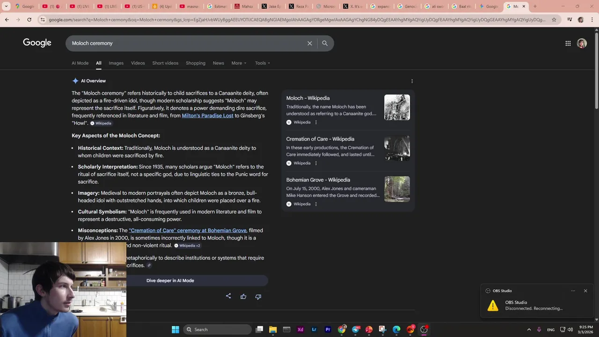Open options for Cremation of Care result
Image resolution: width=599 pixels, height=337 pixels.
point(316,163)
